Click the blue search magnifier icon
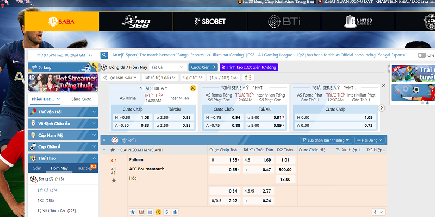This screenshot has height=217, width=435. point(104,55)
